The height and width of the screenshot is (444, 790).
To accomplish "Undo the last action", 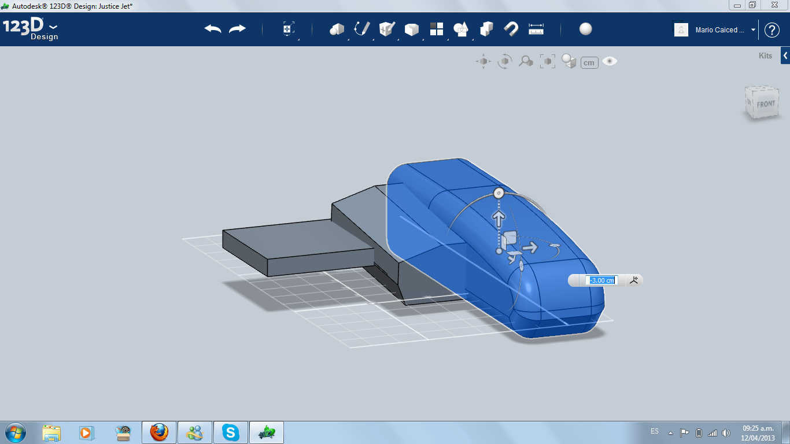I will pos(213,29).
